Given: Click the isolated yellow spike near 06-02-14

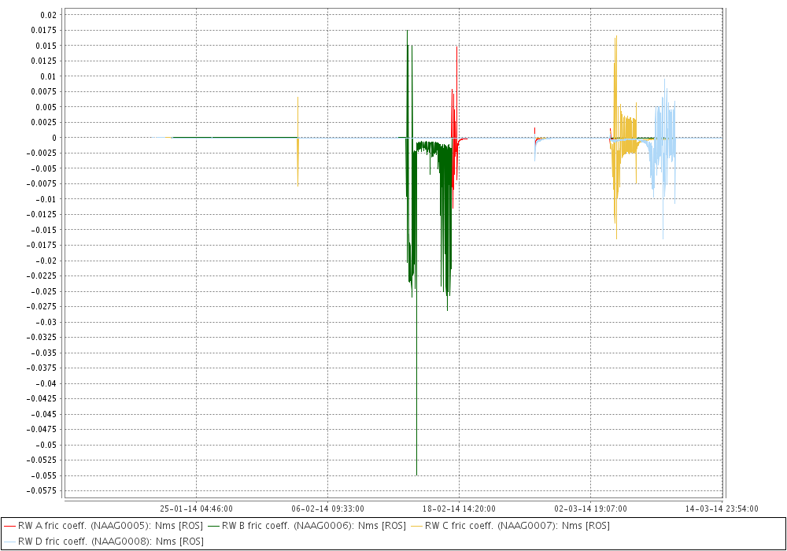Looking at the screenshot, I should coord(297,142).
